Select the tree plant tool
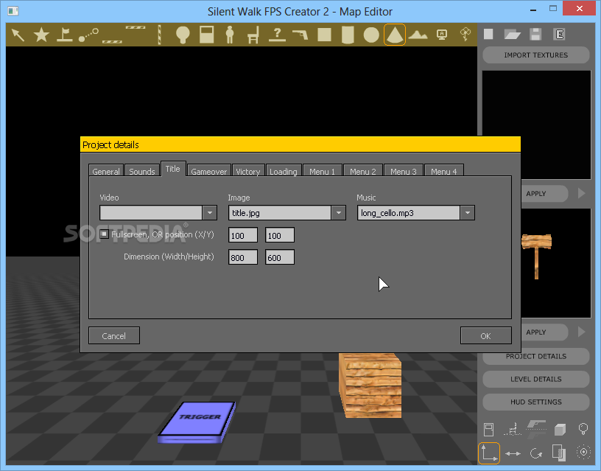Image resolution: width=601 pixels, height=471 pixels. point(465,35)
